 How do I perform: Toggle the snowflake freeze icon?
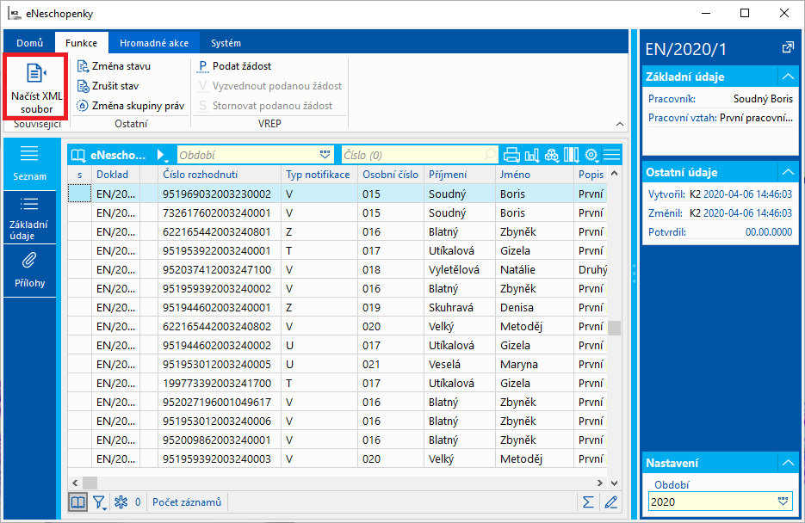pyautogui.click(x=121, y=501)
